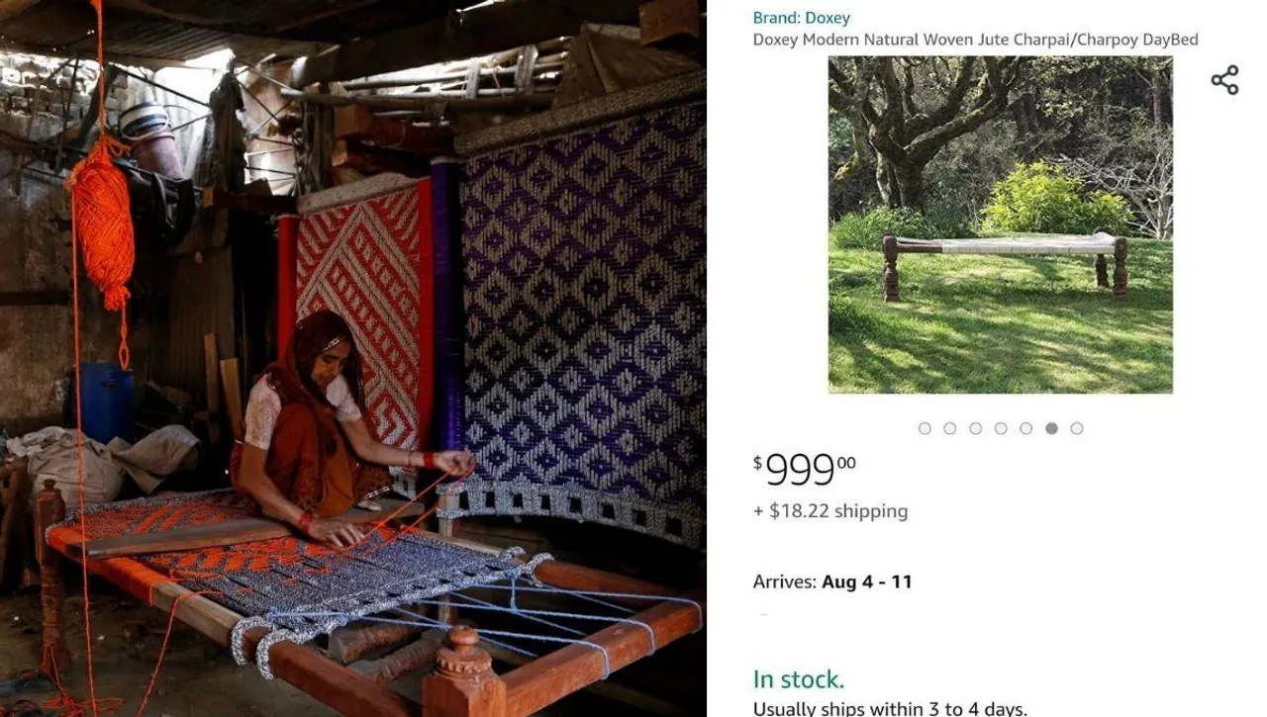The height and width of the screenshot is (717, 1267).
Task: Tap the share icon beside the product image
Action: pyautogui.click(x=1225, y=78)
